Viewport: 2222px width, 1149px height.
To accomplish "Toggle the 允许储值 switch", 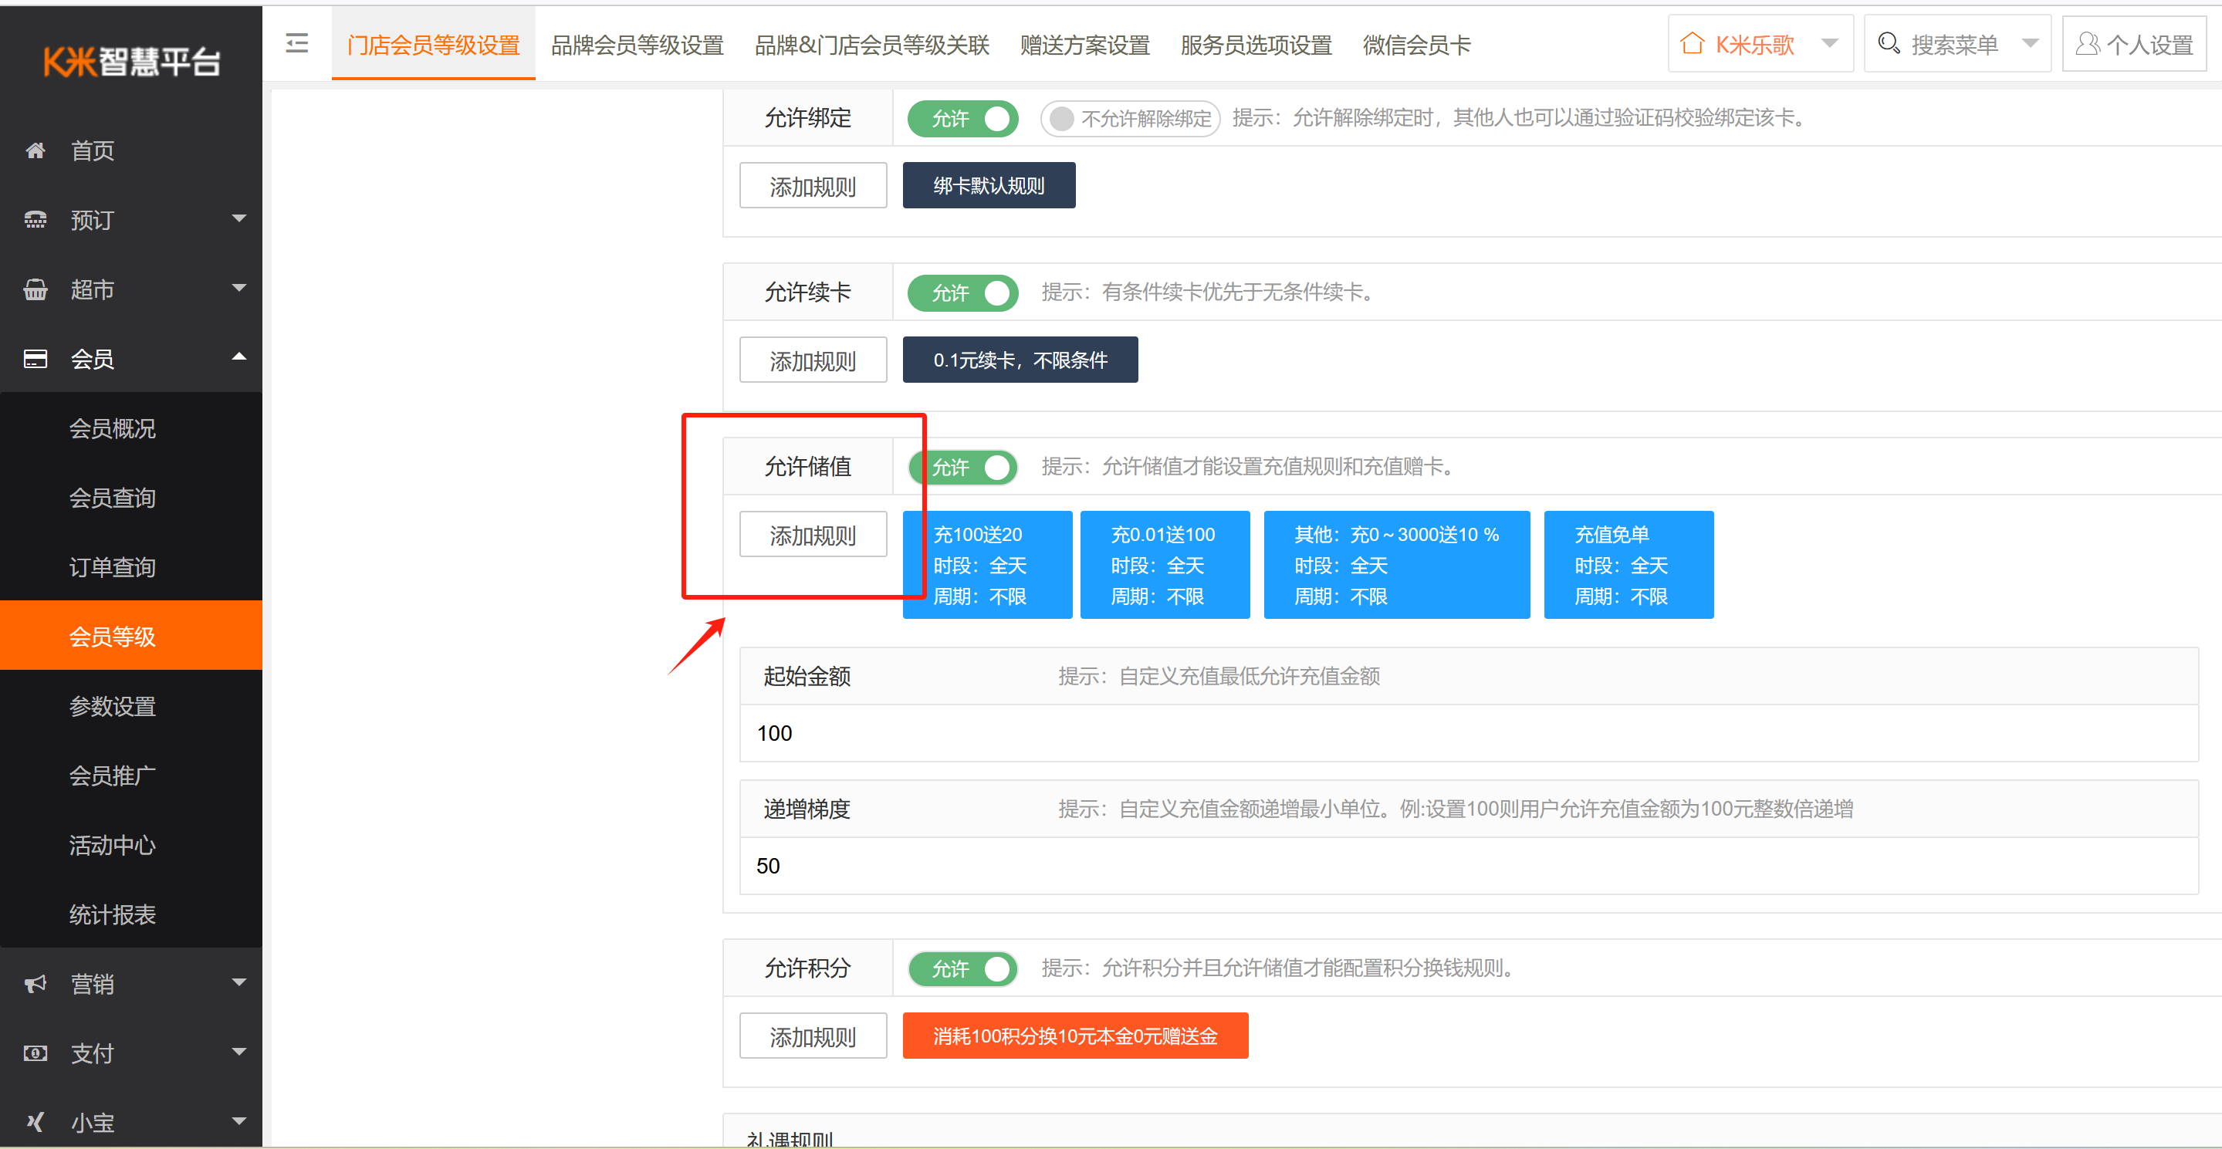I will point(962,468).
